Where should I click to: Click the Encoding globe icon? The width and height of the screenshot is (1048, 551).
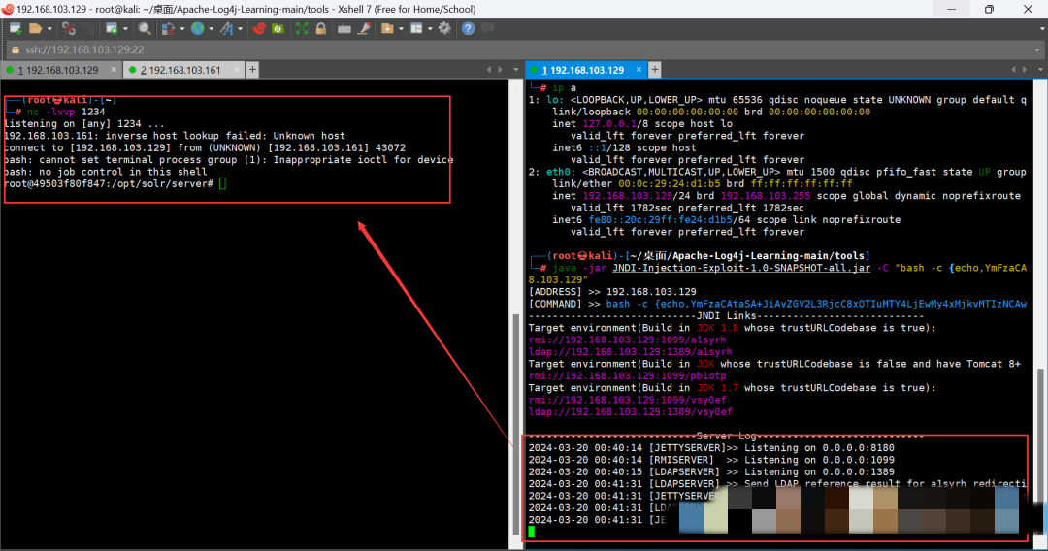pyautogui.click(x=197, y=29)
